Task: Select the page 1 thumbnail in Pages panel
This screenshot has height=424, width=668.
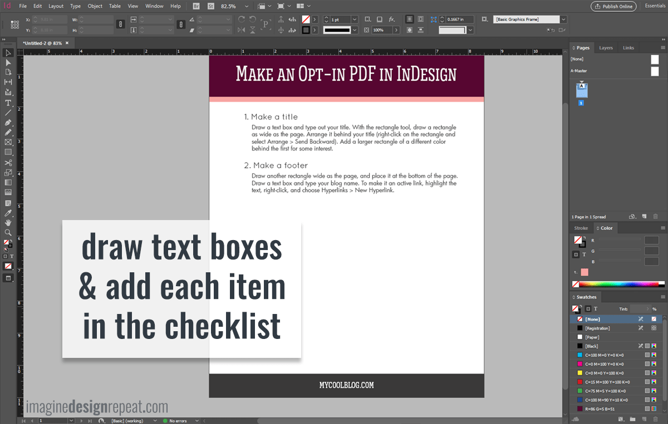Action: coord(582,91)
